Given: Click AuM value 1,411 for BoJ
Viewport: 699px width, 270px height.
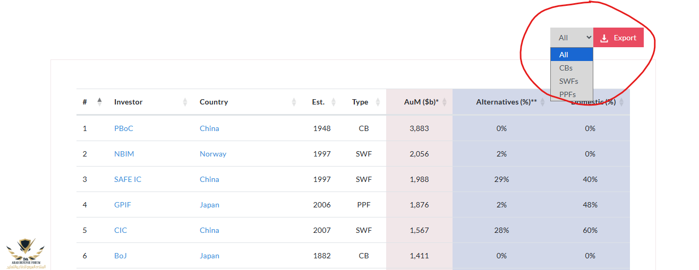Looking at the screenshot, I should point(420,256).
